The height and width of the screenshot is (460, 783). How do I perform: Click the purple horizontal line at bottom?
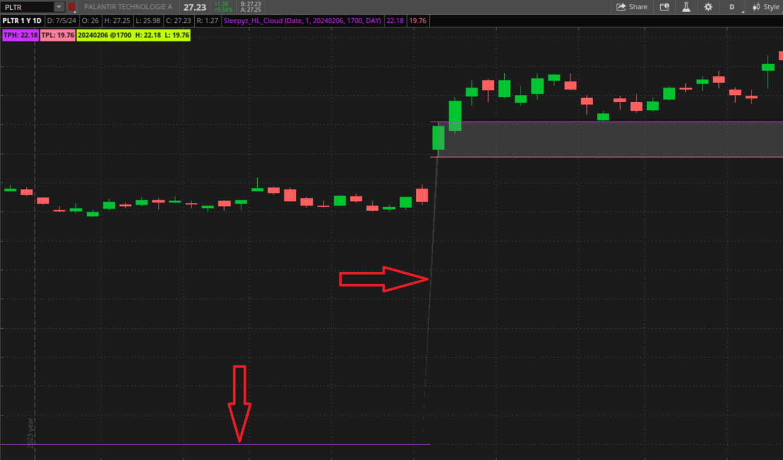click(x=171, y=444)
